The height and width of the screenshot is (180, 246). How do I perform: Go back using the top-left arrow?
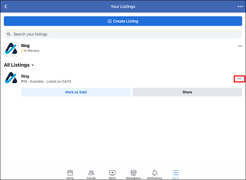[x=6, y=6]
